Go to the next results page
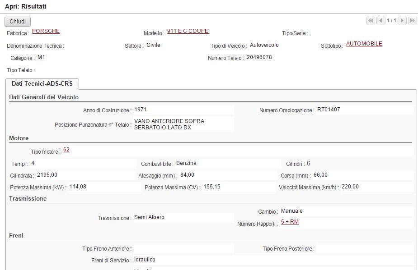The width and height of the screenshot is (418, 270). click(402, 21)
